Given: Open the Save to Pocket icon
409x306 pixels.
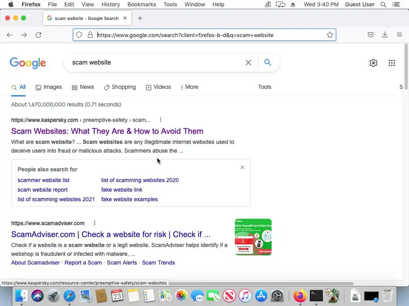Looking at the screenshot, I should click(x=371, y=35).
